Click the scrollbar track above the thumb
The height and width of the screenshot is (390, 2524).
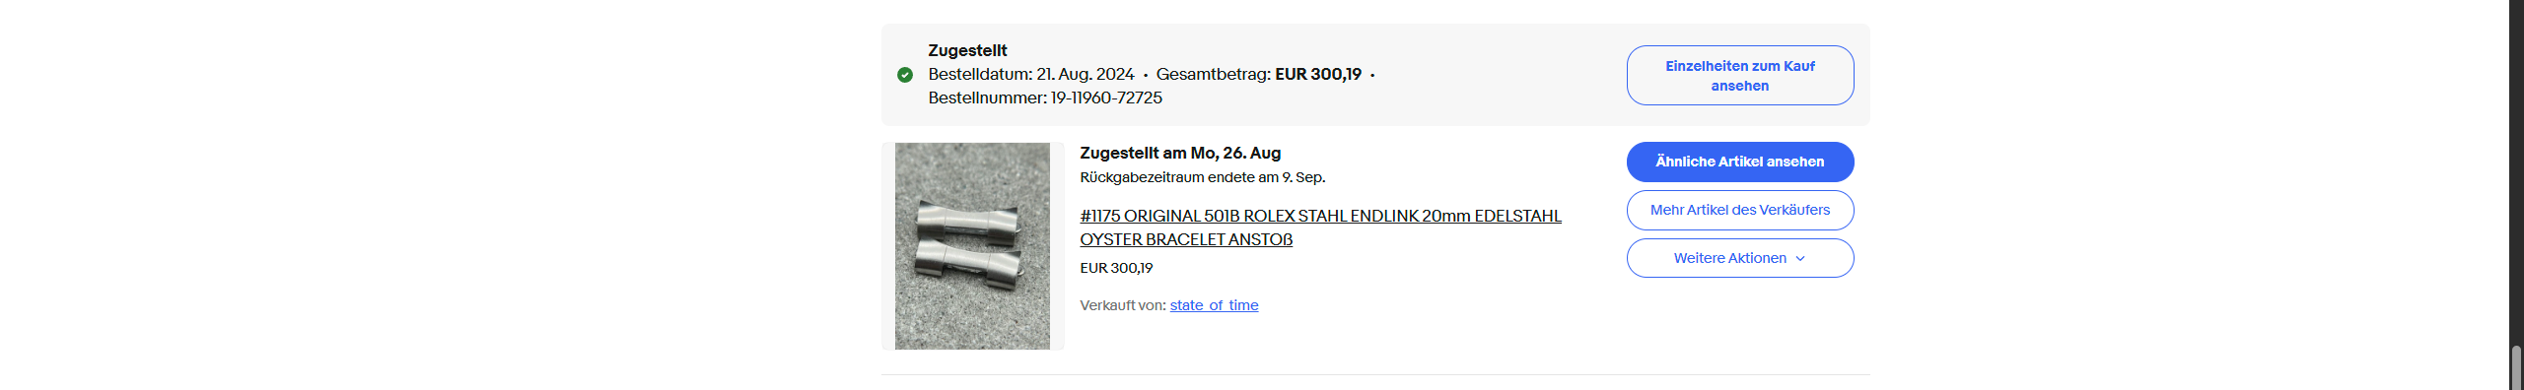[2516, 172]
